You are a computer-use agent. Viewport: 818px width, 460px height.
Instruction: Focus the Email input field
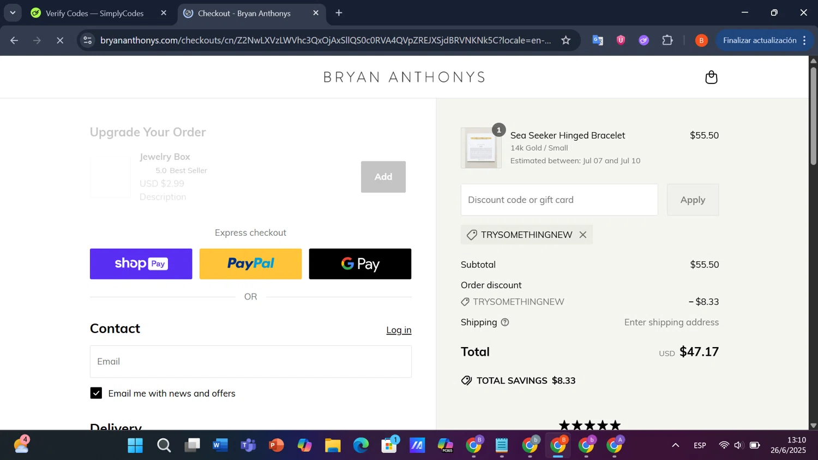[x=251, y=361]
